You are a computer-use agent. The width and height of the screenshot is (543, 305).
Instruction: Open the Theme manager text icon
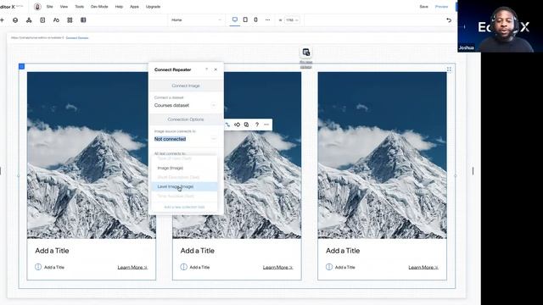tap(56, 20)
